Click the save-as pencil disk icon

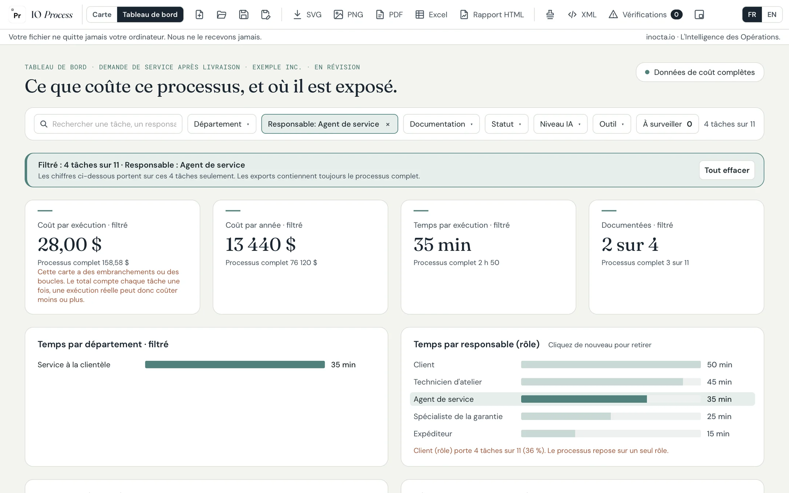[266, 15]
